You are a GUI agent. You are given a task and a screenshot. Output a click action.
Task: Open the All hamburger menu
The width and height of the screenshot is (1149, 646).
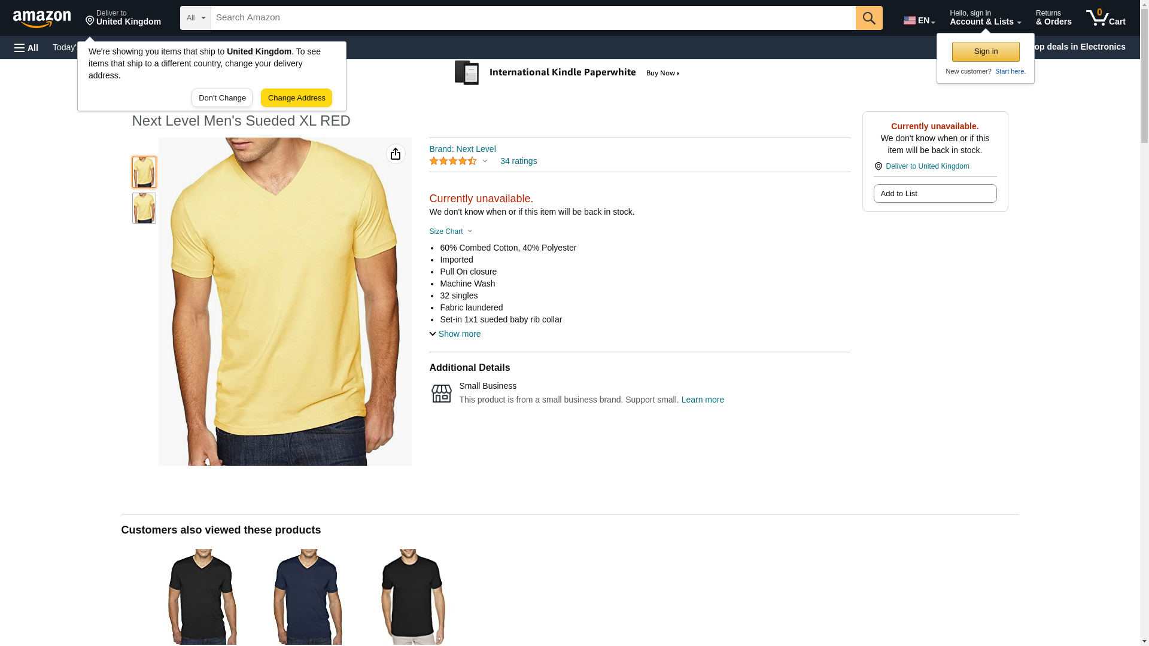[26, 48]
